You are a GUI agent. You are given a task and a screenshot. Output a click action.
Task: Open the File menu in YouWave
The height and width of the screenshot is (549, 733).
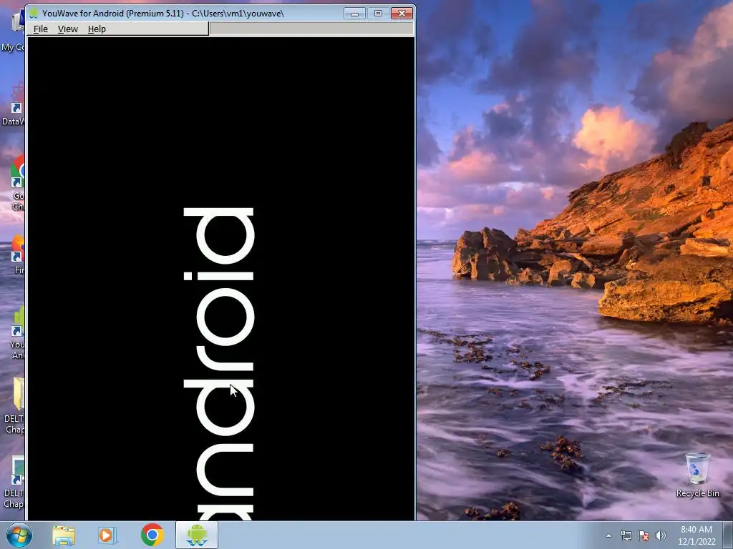click(41, 29)
